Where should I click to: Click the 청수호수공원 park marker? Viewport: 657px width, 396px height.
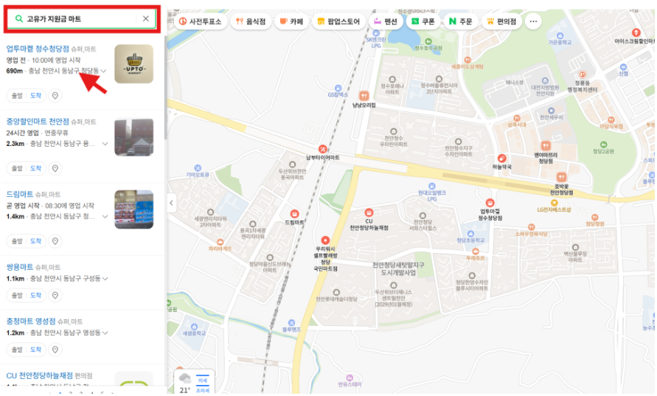click(428, 41)
